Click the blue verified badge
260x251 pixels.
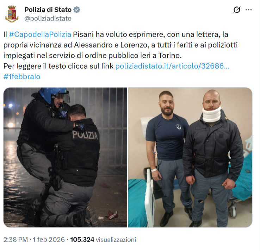point(77,10)
